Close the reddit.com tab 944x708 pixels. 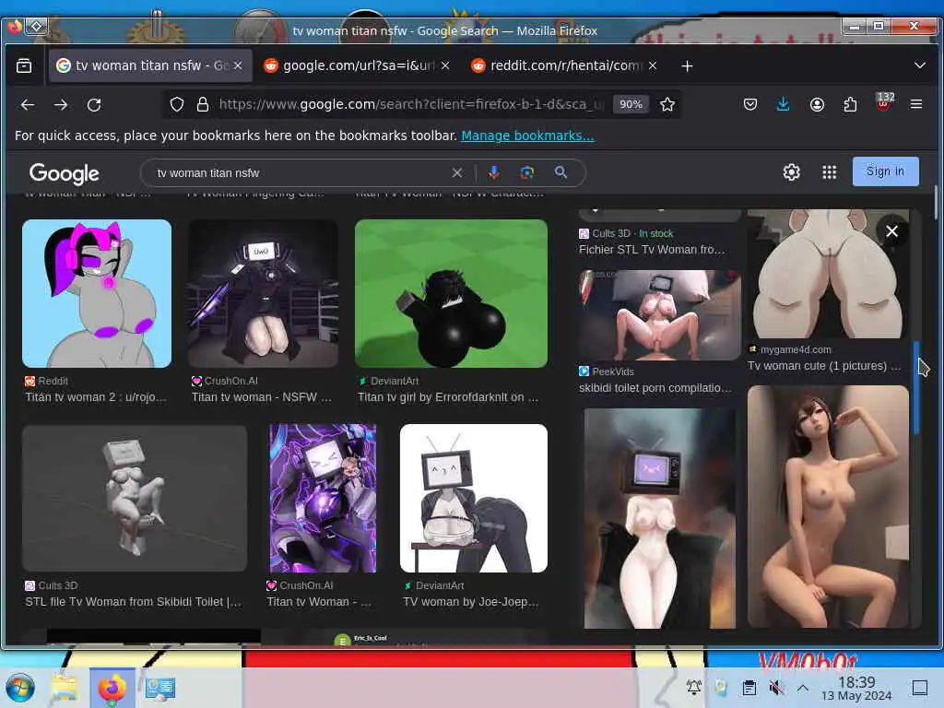point(653,65)
